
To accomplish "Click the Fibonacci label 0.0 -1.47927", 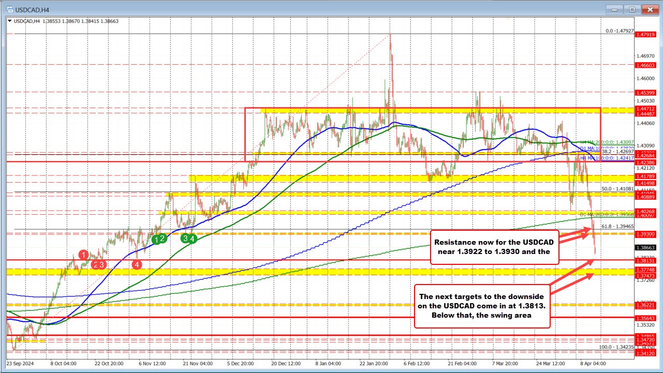I will click(620, 31).
